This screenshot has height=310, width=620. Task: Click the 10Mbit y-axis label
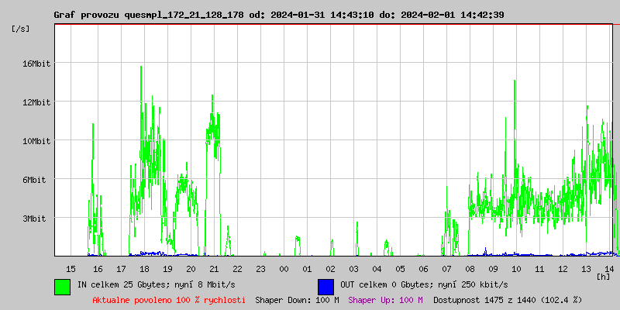click(36, 141)
